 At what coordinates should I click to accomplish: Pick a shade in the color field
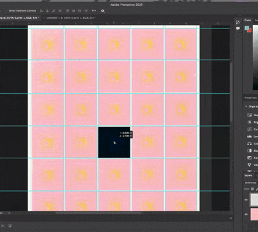pyautogui.click(x=255, y=58)
